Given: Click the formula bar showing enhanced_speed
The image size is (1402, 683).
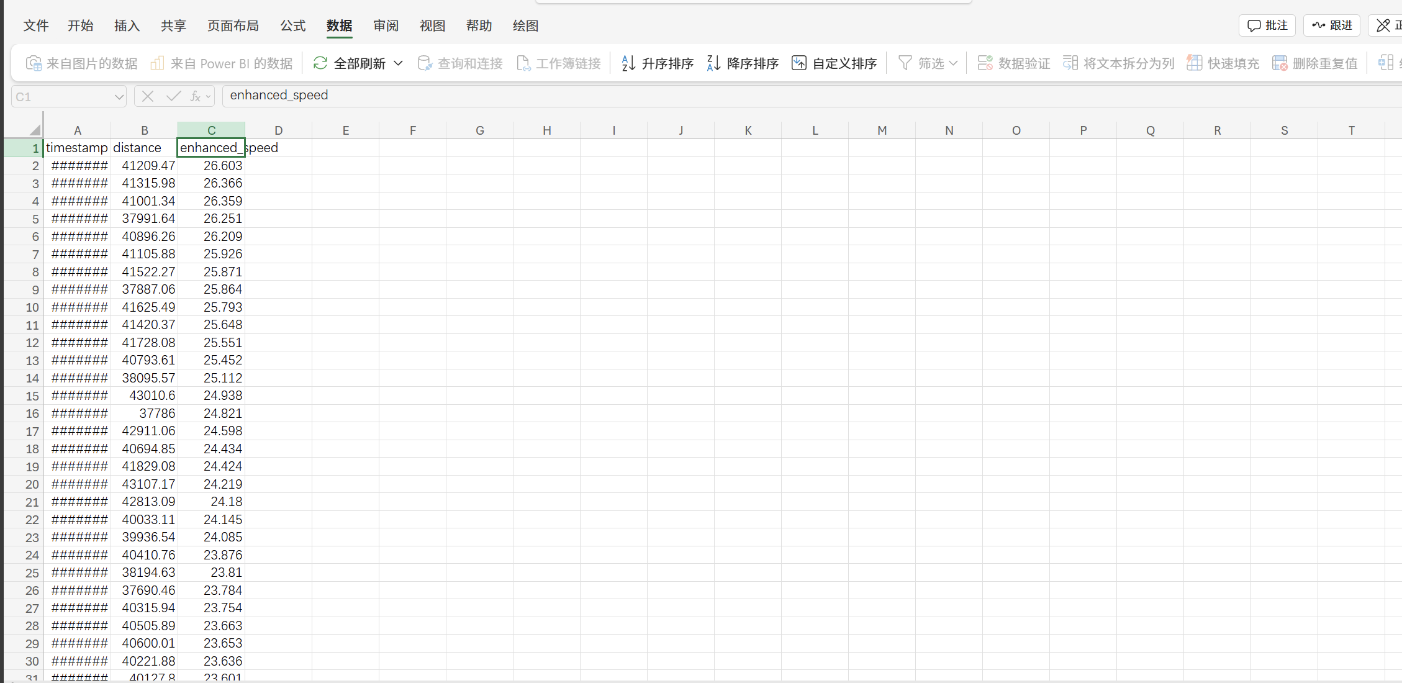Looking at the screenshot, I should click(811, 96).
